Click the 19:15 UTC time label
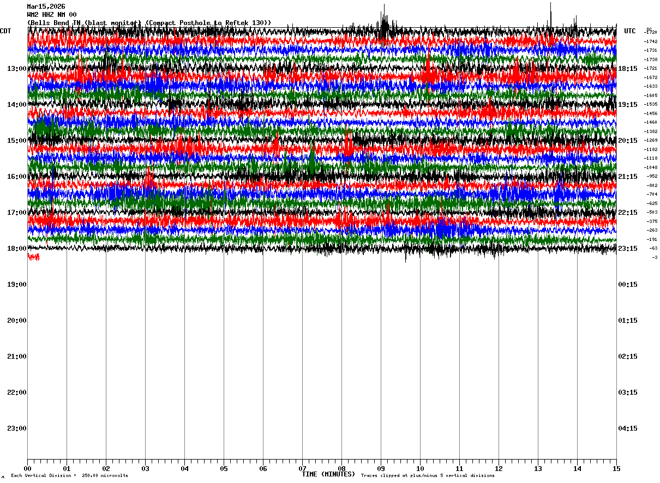 (628, 105)
